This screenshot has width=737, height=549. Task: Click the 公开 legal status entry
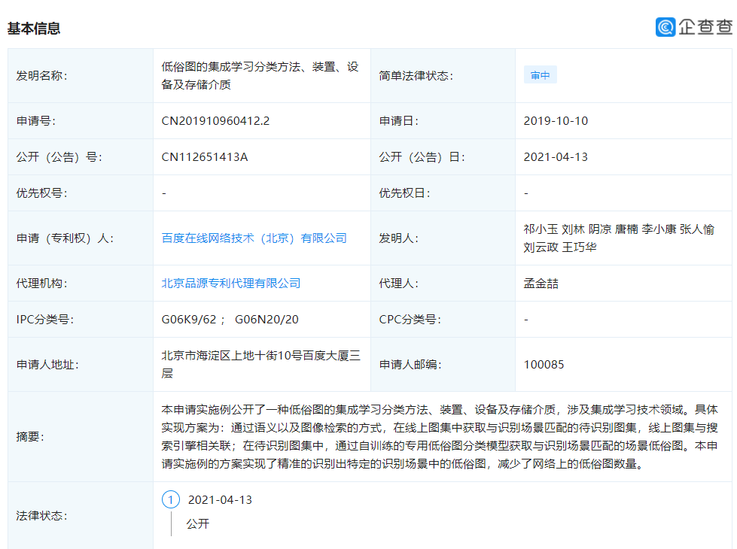(197, 523)
